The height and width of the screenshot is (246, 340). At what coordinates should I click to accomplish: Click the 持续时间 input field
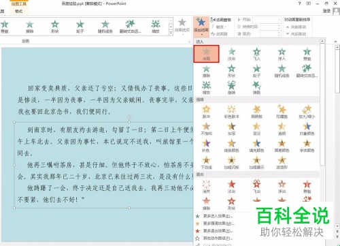pos(270,27)
